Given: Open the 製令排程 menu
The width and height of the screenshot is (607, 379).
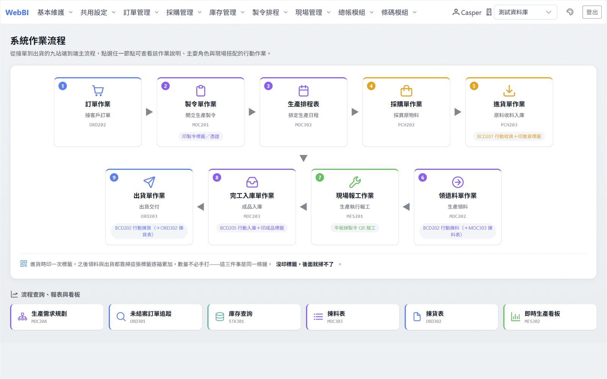Looking at the screenshot, I should 270,13.
